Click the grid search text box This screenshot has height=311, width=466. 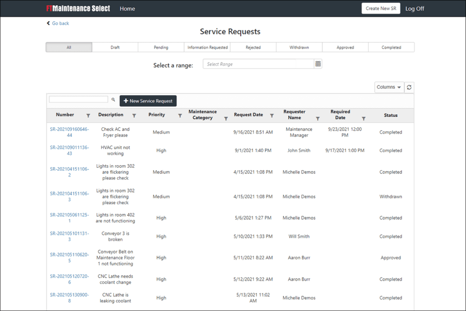(78, 99)
